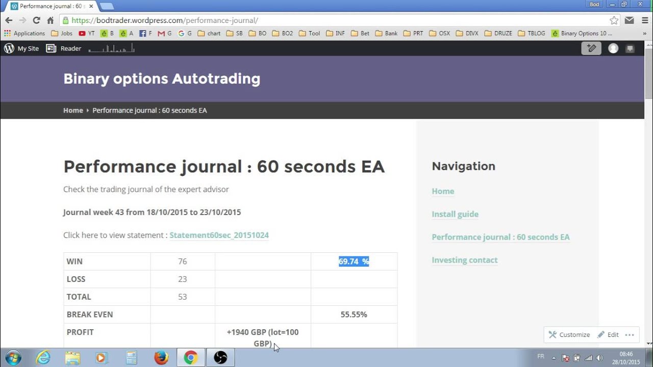The height and width of the screenshot is (367, 653).
Task: View the site stats sparkline
Action: pos(111,48)
